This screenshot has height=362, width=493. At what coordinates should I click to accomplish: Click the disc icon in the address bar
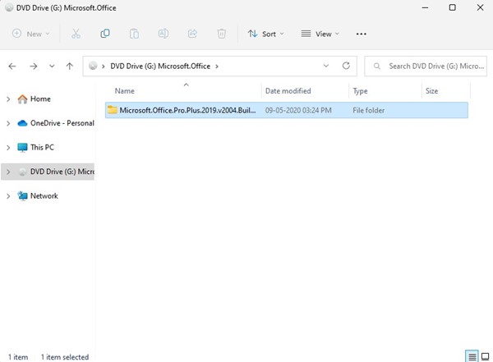93,66
